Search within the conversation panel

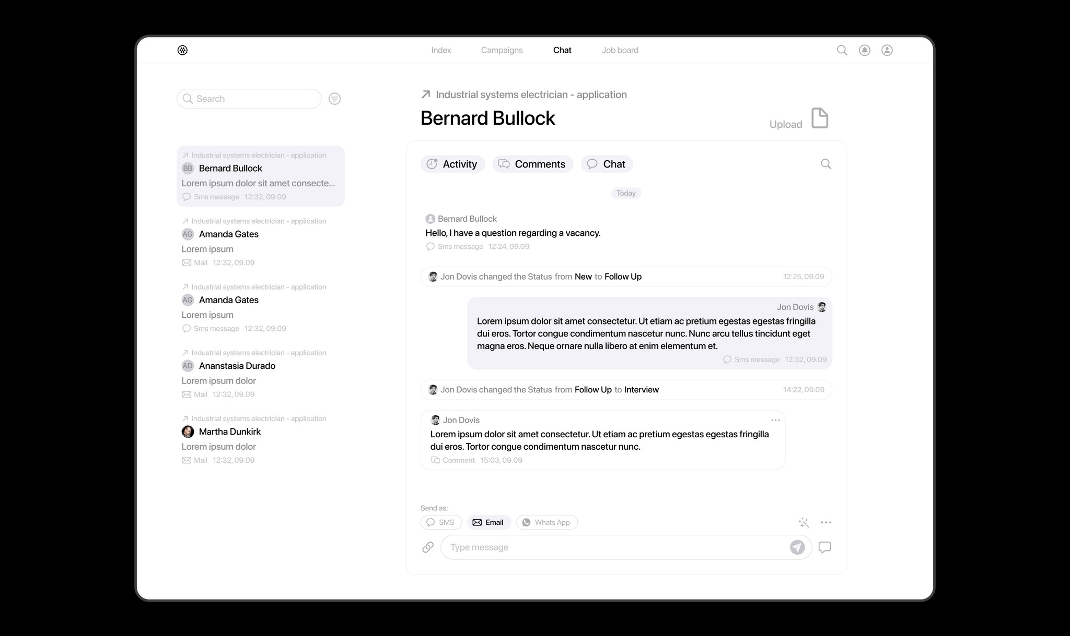tap(825, 164)
